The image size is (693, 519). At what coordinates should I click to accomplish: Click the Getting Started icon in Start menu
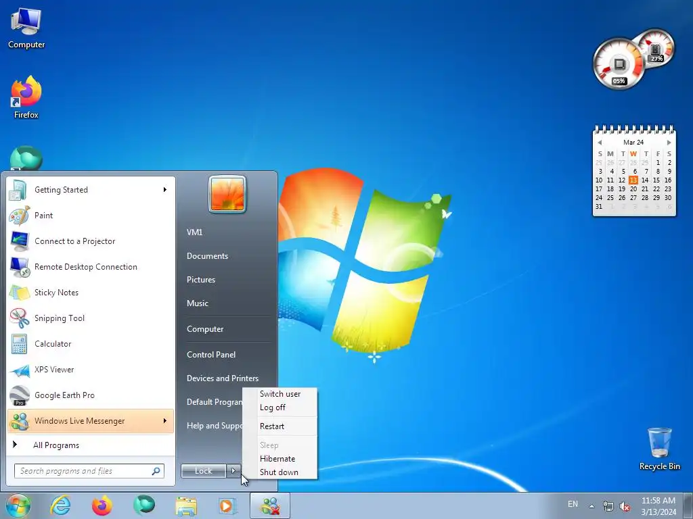[19, 190]
